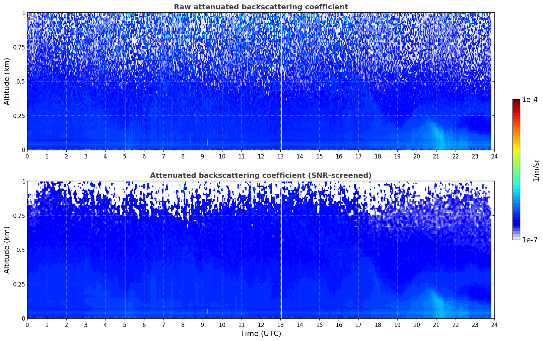Click the bottom plot 'Altitude (km)' label
The image size is (543, 341).
coord(7,250)
